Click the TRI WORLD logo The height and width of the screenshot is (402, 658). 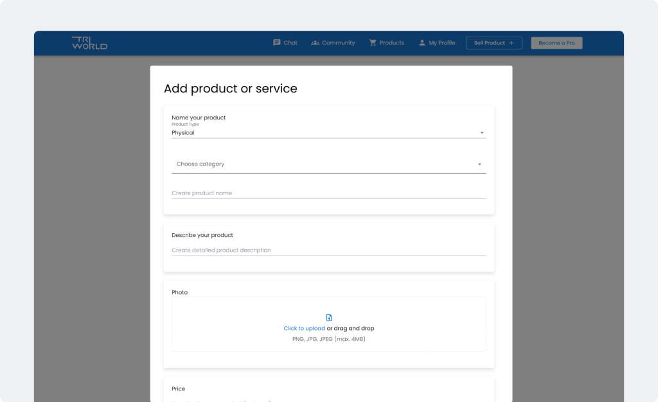(89, 42)
